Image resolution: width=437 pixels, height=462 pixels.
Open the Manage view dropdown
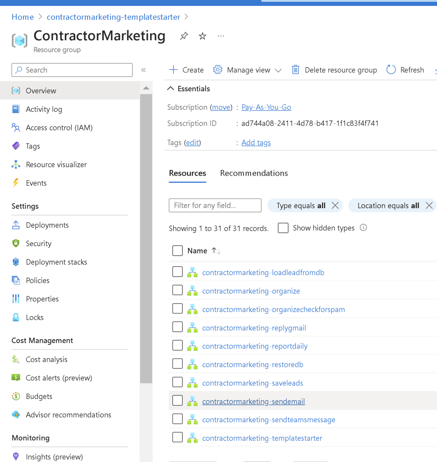[248, 70]
